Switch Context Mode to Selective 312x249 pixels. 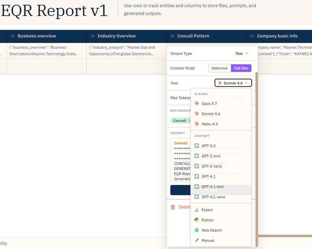click(219, 68)
